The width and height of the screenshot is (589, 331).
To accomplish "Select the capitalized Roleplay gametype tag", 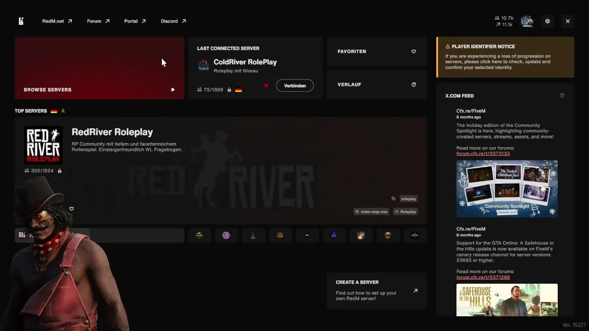I will pyautogui.click(x=405, y=212).
